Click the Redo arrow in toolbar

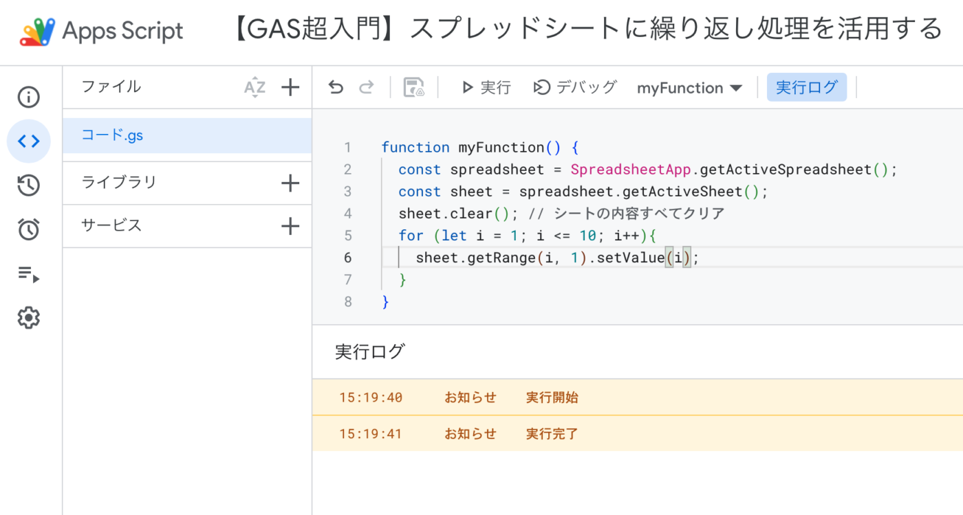(367, 87)
